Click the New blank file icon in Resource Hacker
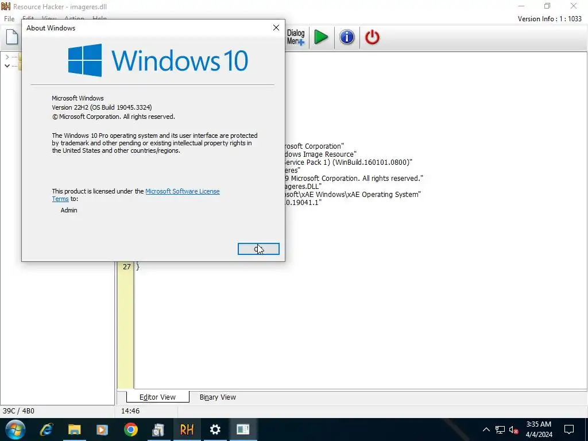This screenshot has width=588, height=441. (12, 37)
